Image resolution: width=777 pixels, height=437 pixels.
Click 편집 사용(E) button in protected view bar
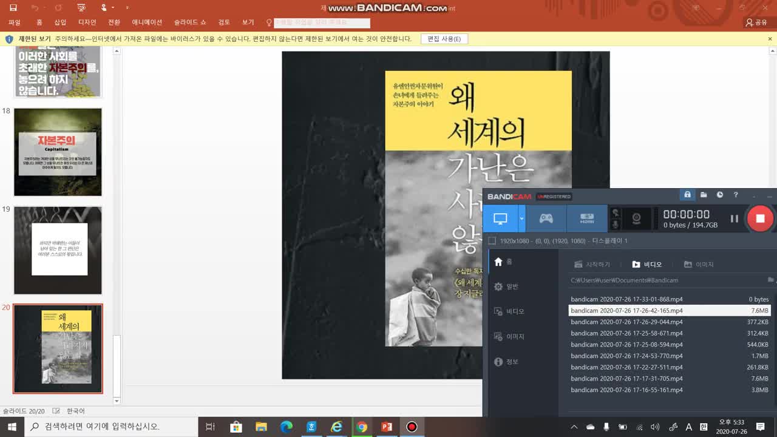click(444, 39)
